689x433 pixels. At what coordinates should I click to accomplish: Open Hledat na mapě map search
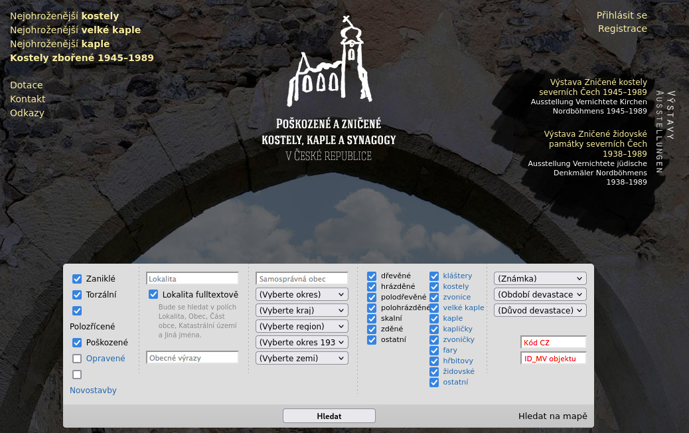pos(552,416)
